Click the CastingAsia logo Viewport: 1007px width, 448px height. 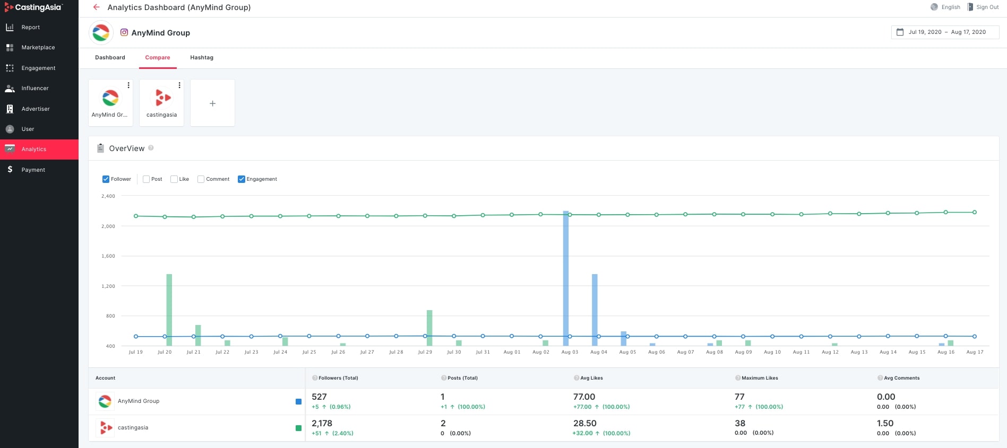click(33, 7)
